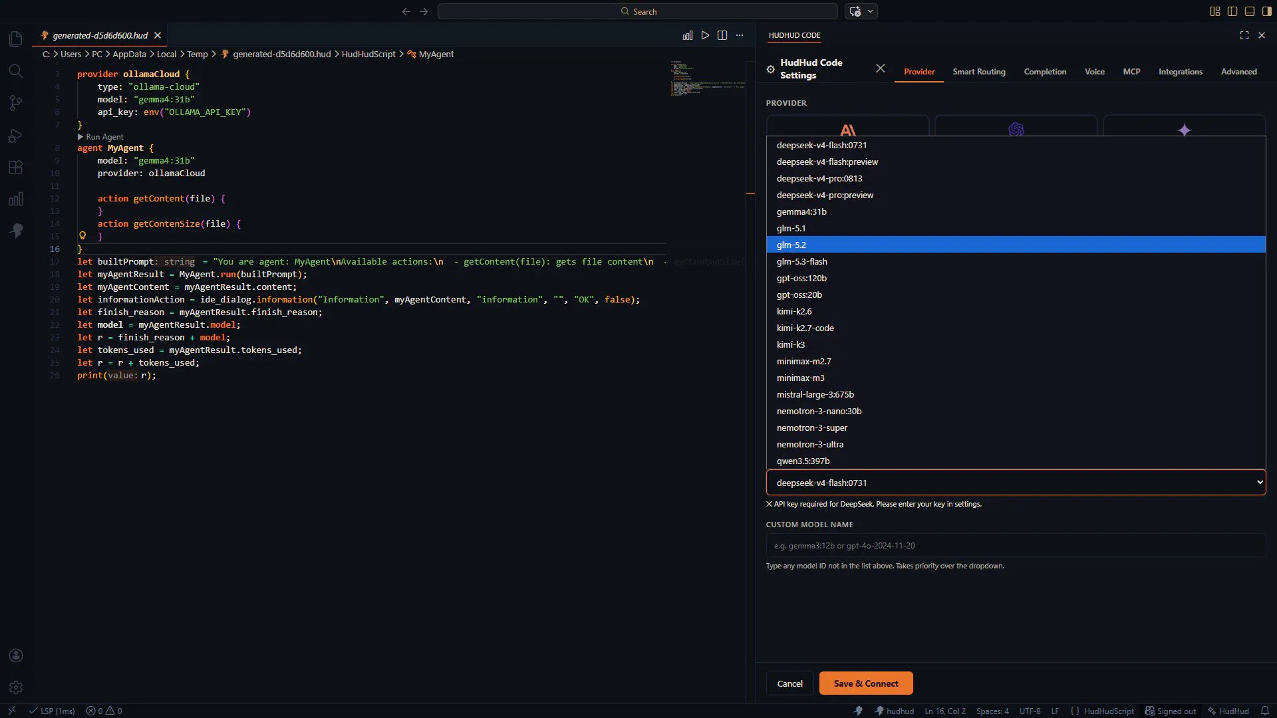Switch to the Provider settings tab

pos(919,71)
